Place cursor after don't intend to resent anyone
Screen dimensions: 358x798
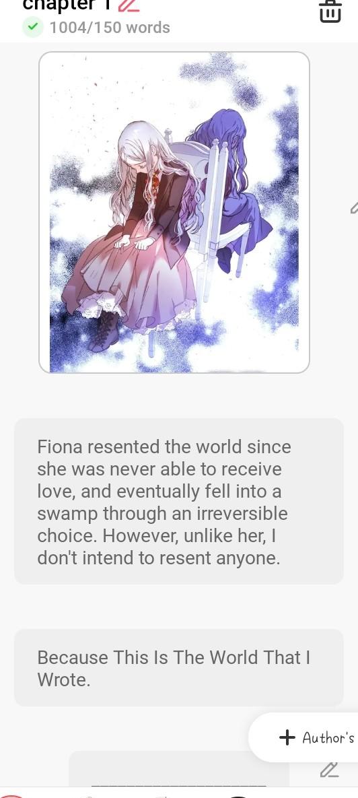tap(281, 558)
